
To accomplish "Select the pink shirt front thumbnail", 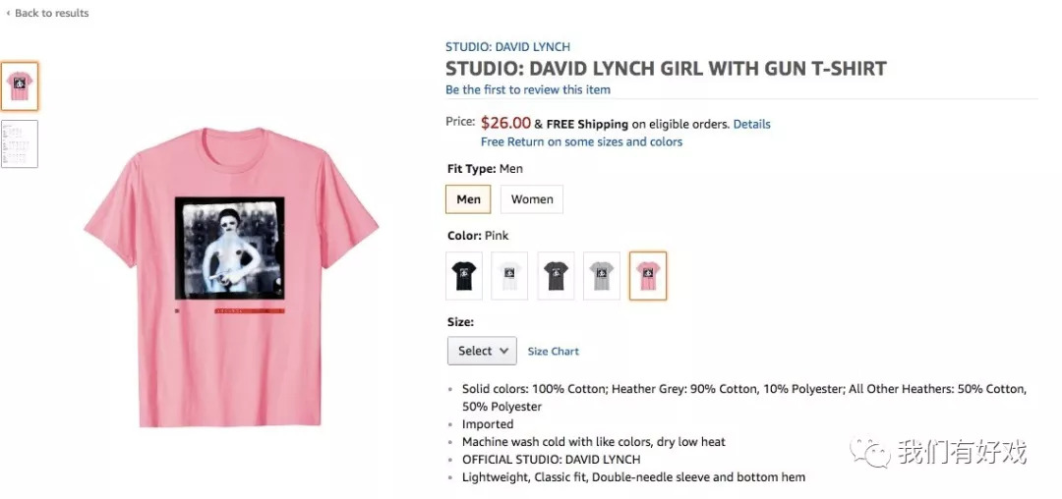I will tap(20, 86).
